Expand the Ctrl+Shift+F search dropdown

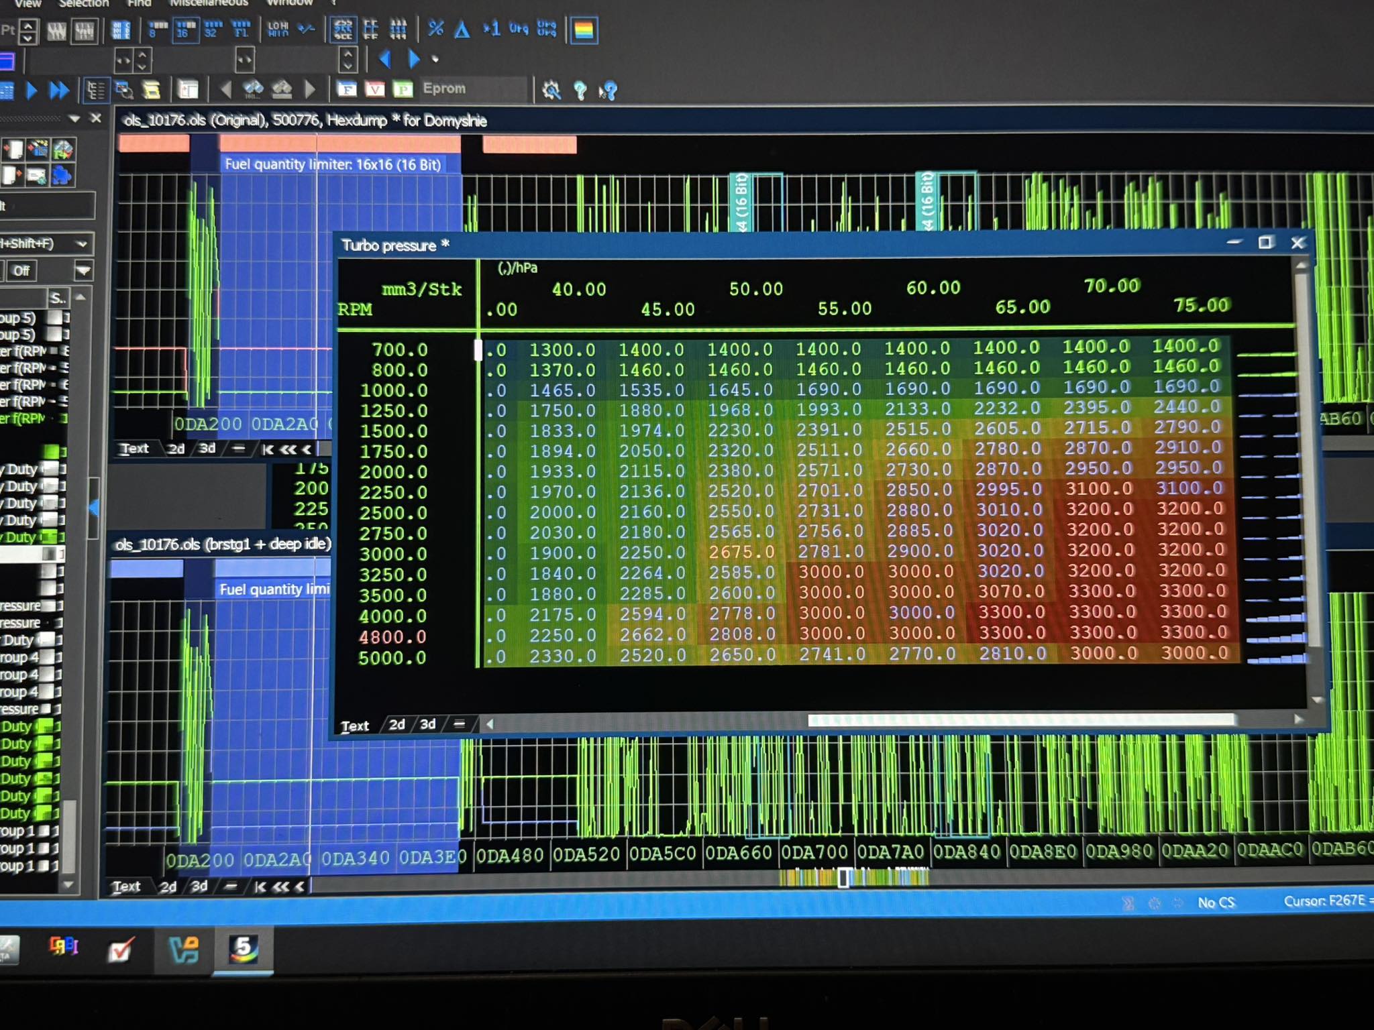pyautogui.click(x=82, y=243)
